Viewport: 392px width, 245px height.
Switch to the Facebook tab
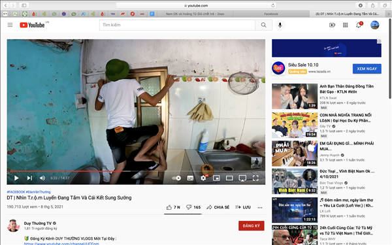(271, 14)
